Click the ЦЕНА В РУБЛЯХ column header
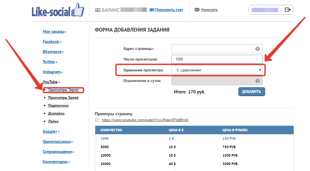 click(x=235, y=130)
